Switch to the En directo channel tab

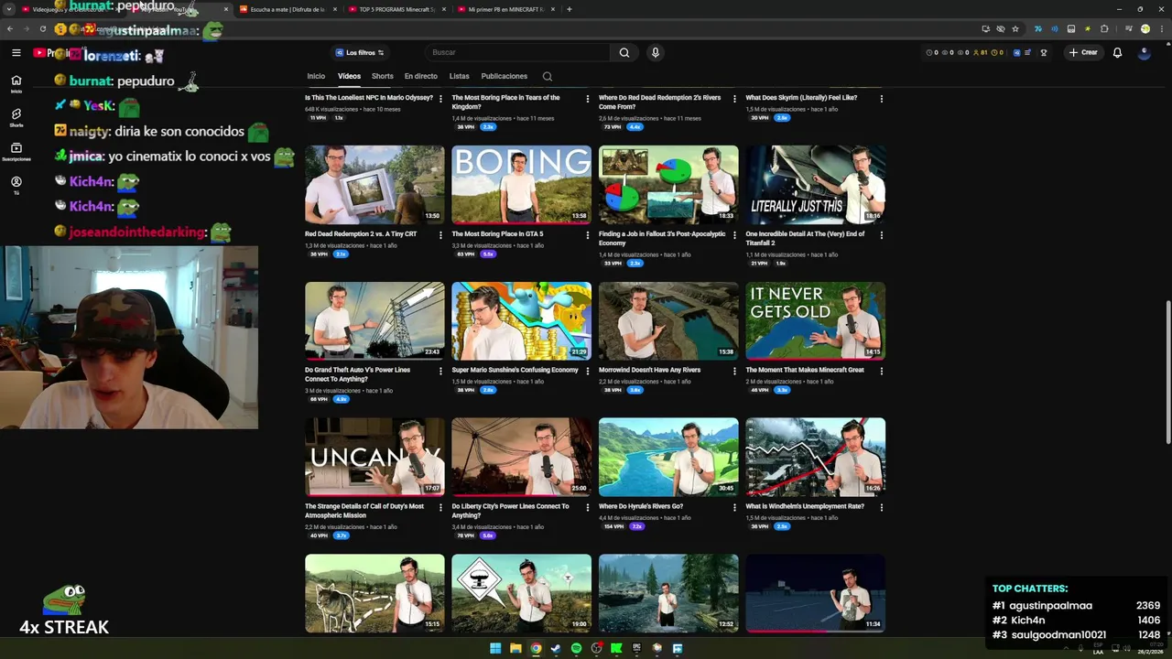pos(420,76)
